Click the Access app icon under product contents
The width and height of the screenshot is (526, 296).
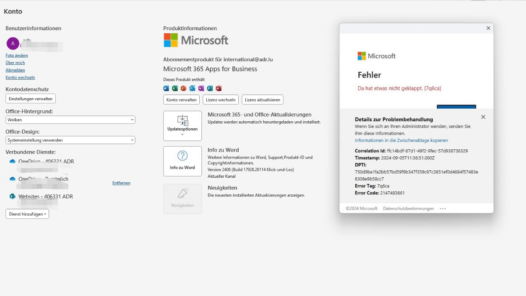coord(219,88)
